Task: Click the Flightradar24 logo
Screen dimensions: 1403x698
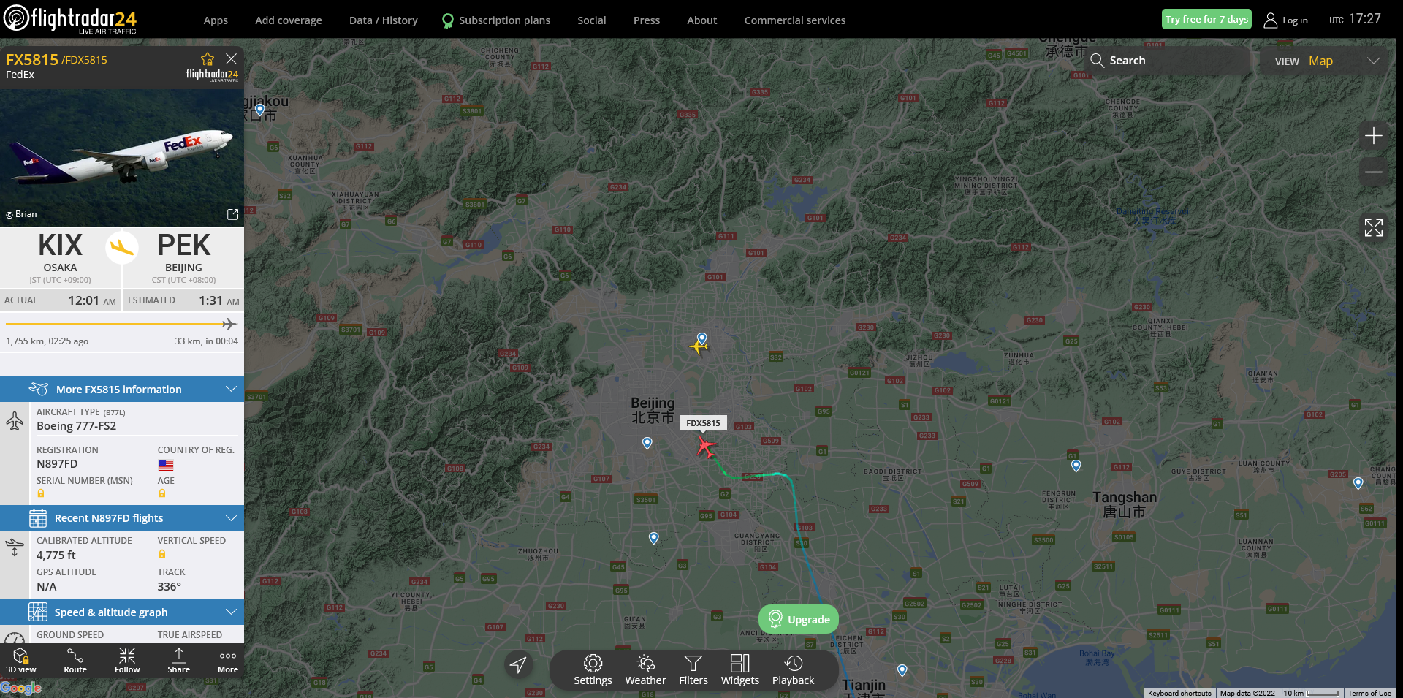Action: pyautogui.click(x=70, y=19)
